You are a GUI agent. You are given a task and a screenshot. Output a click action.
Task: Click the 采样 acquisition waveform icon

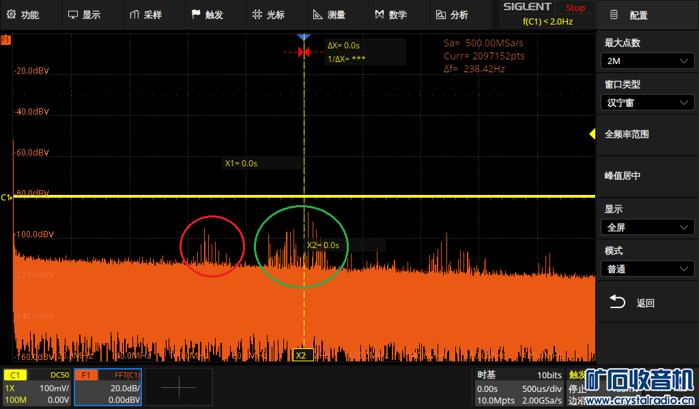134,14
